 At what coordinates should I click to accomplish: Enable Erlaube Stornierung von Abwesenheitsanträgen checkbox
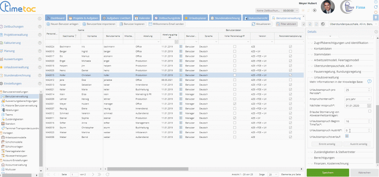pos(369,111)
